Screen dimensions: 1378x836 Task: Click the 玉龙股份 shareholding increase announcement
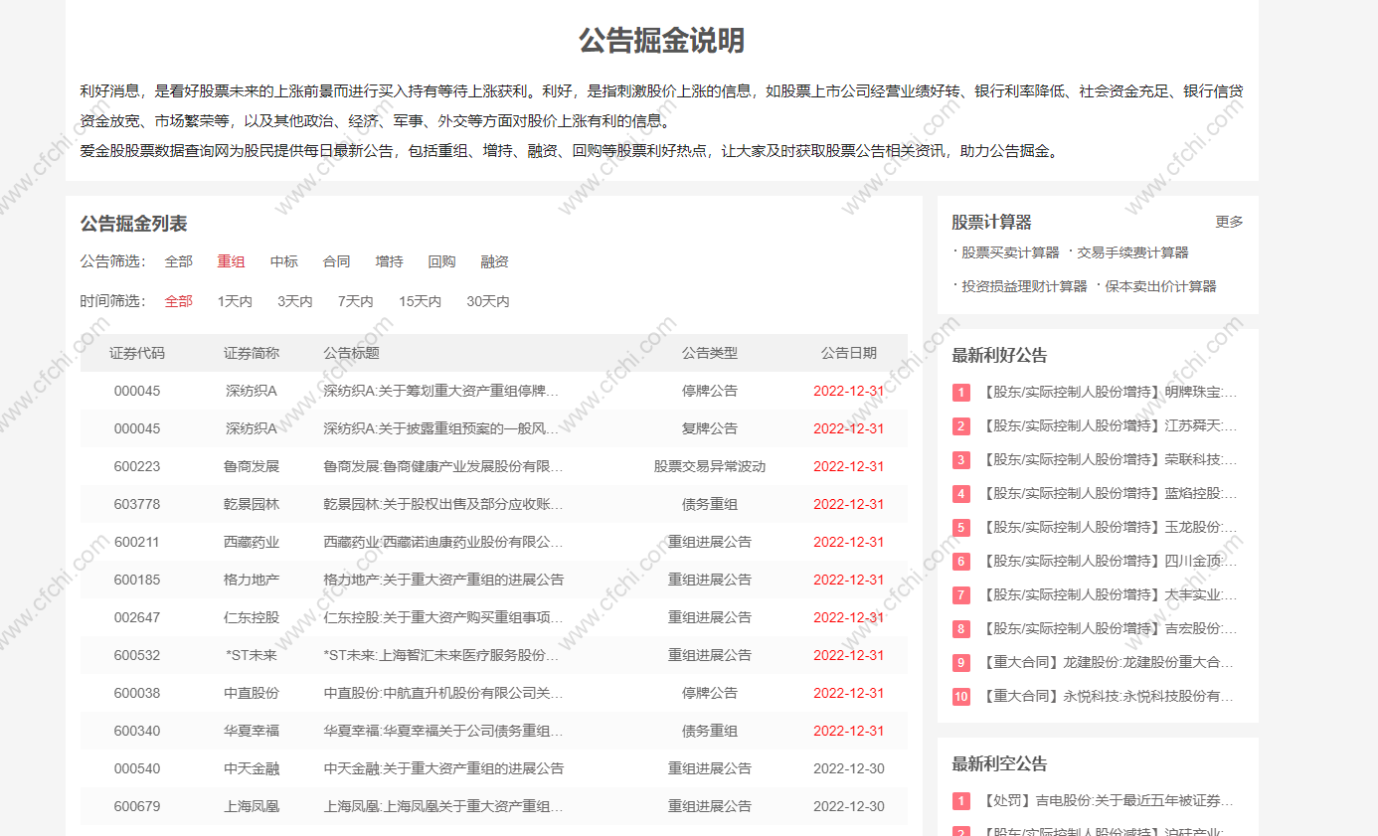(x=1109, y=527)
